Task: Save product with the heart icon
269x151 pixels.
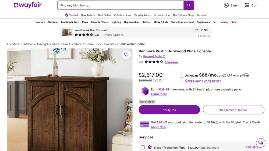Action: (126, 55)
